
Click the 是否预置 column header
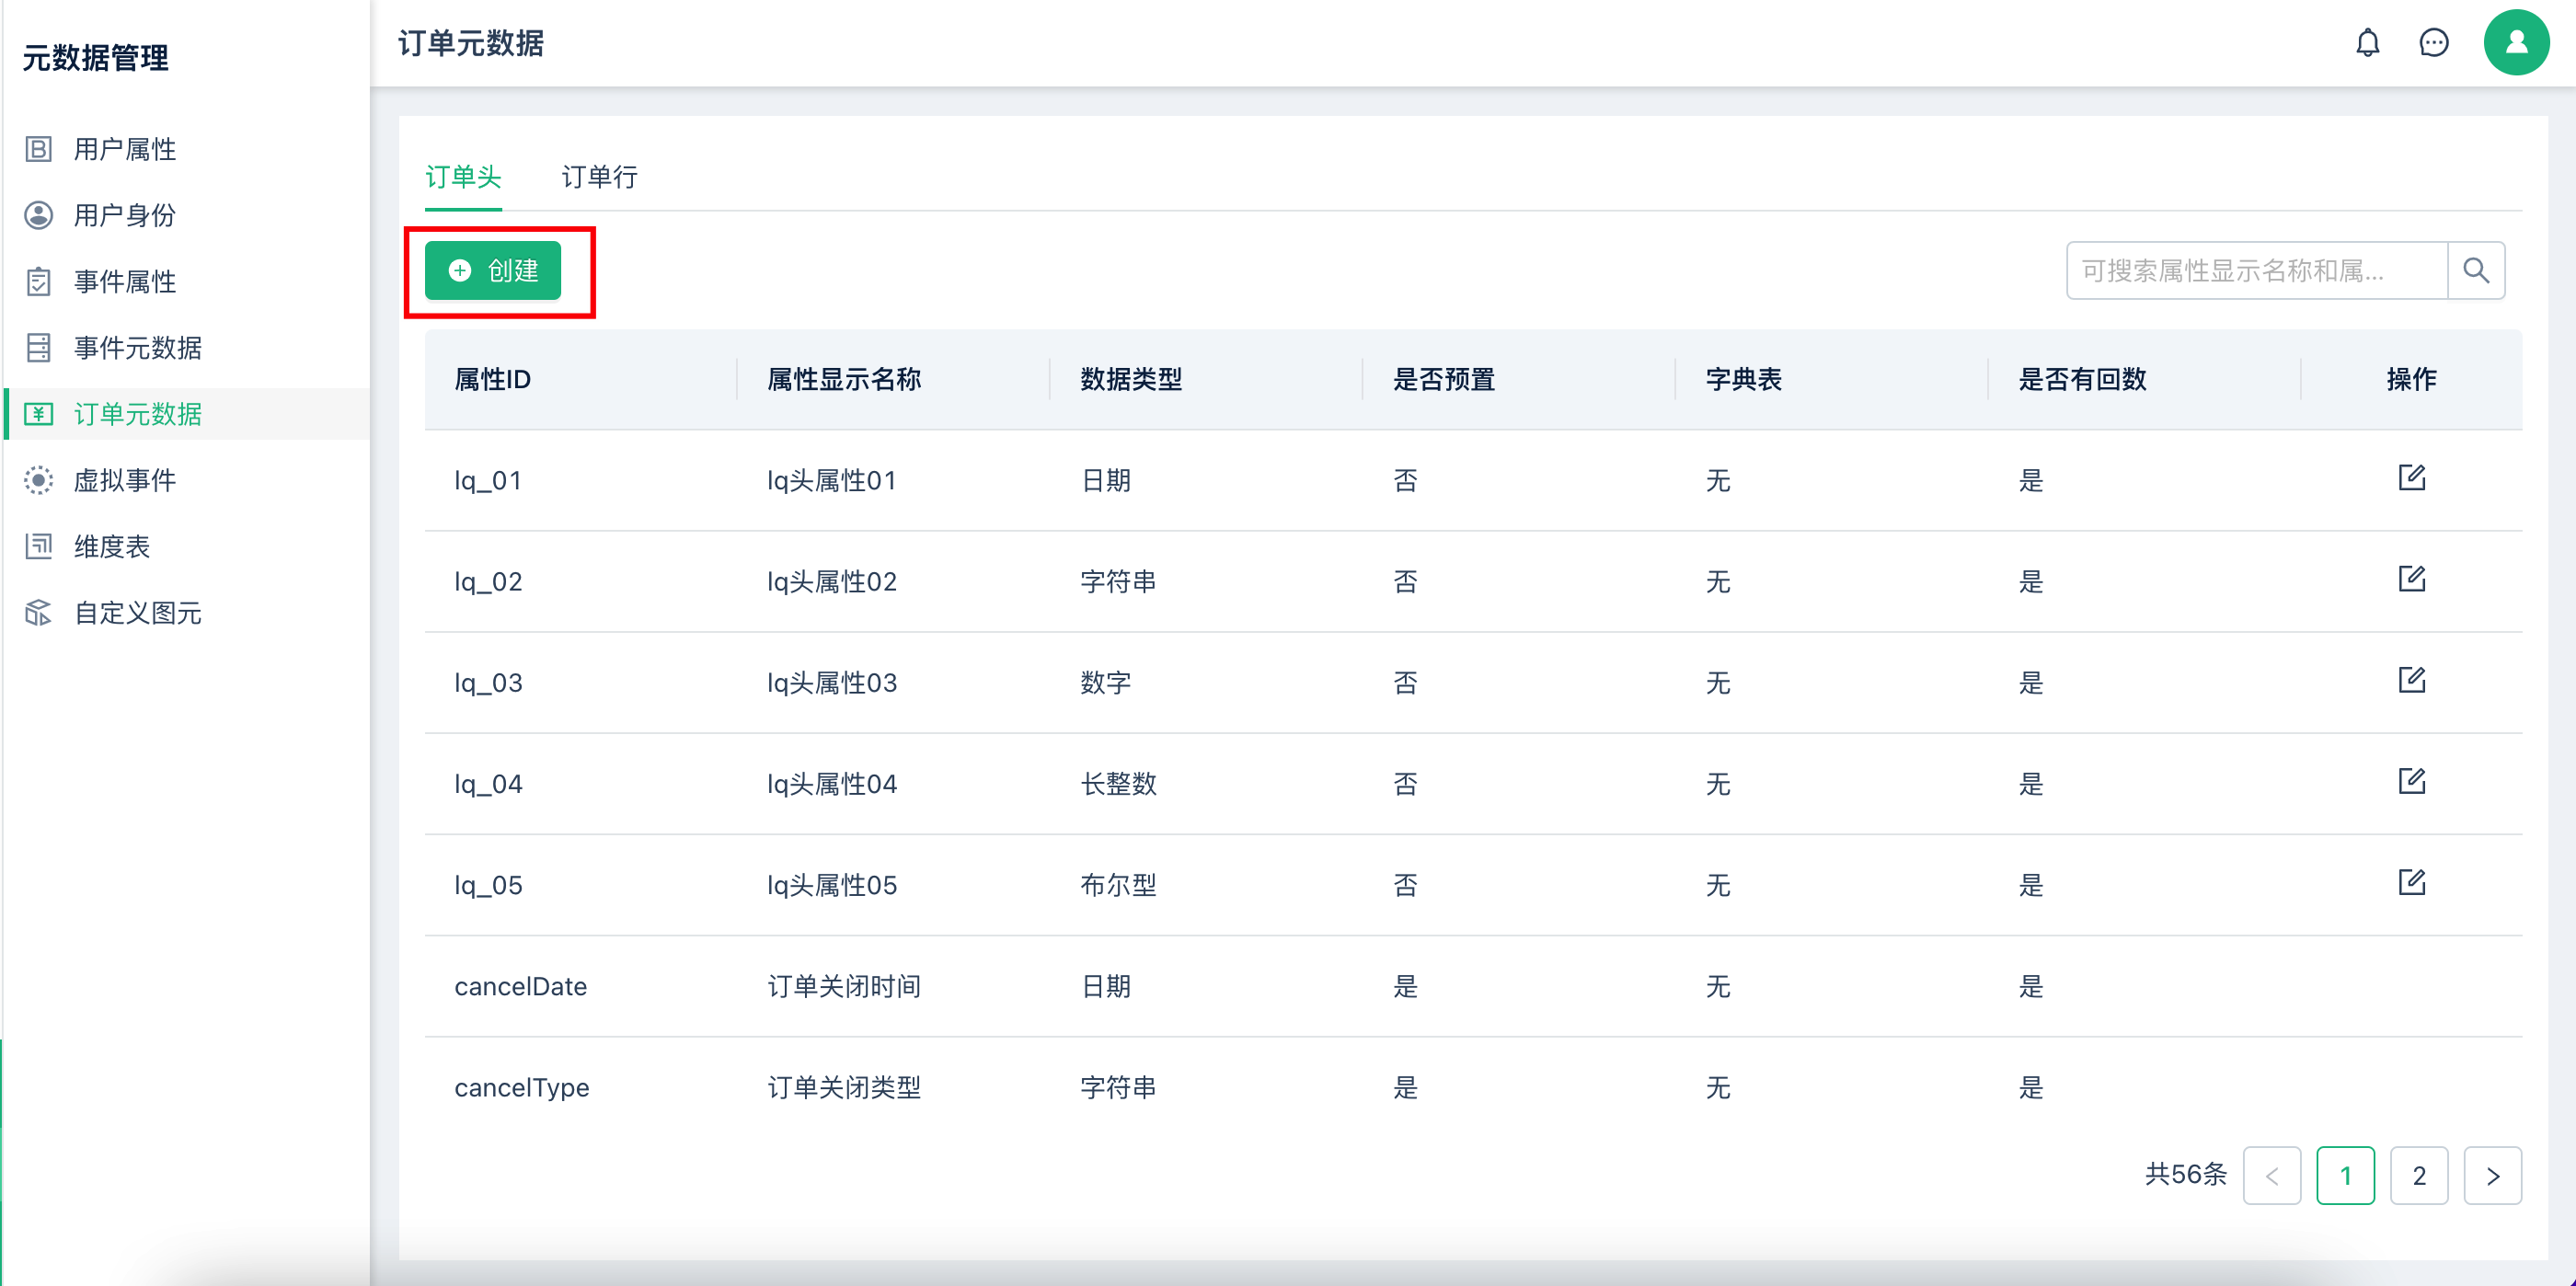(1444, 379)
